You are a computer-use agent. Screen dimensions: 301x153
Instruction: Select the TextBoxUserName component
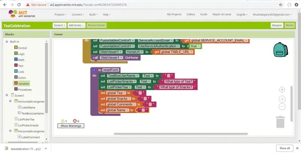pos(30,113)
